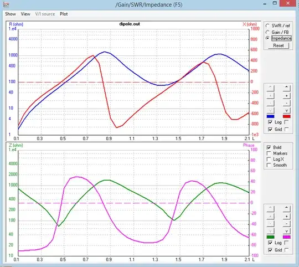Image resolution: width=299 pixels, height=267 pixels.
Task: Click the greyed v button above the green swatch
Action: [x=270, y=231]
